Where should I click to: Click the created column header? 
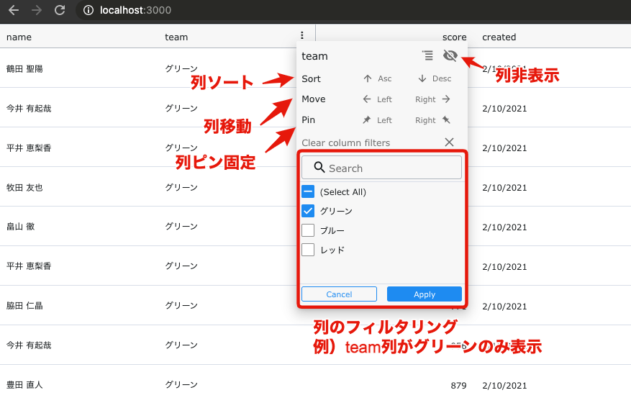pos(499,37)
